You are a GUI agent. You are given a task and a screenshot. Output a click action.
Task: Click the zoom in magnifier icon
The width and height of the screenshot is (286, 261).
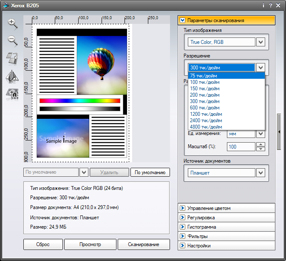[x=12, y=24]
